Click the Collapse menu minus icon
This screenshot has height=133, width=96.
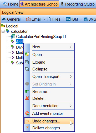coord(27,69)
